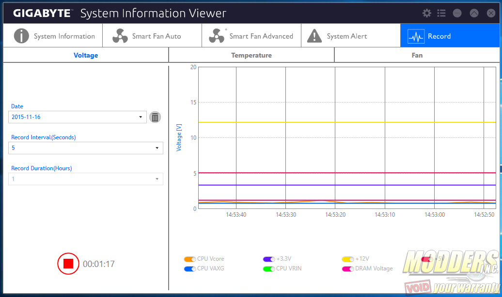Switch to the Smart Fan Auto tab
This screenshot has width=502, height=297.
[x=152, y=36]
